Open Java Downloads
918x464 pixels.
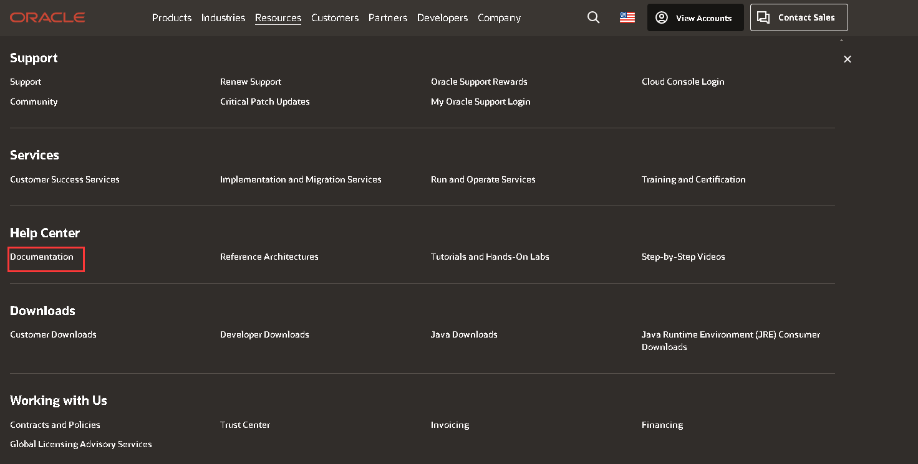point(464,334)
